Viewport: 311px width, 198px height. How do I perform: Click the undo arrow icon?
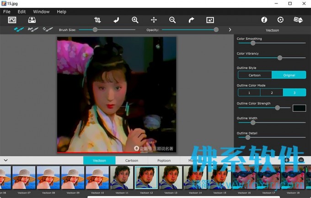(x=116, y=20)
